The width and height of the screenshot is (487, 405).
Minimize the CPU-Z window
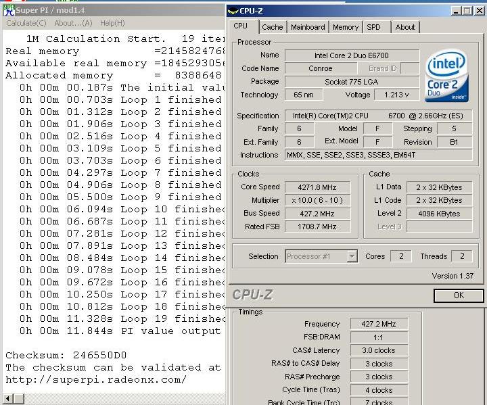tap(456, 11)
